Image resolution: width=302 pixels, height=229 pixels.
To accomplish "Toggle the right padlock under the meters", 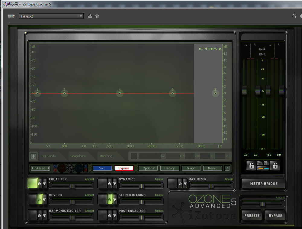I will pos(275,165).
